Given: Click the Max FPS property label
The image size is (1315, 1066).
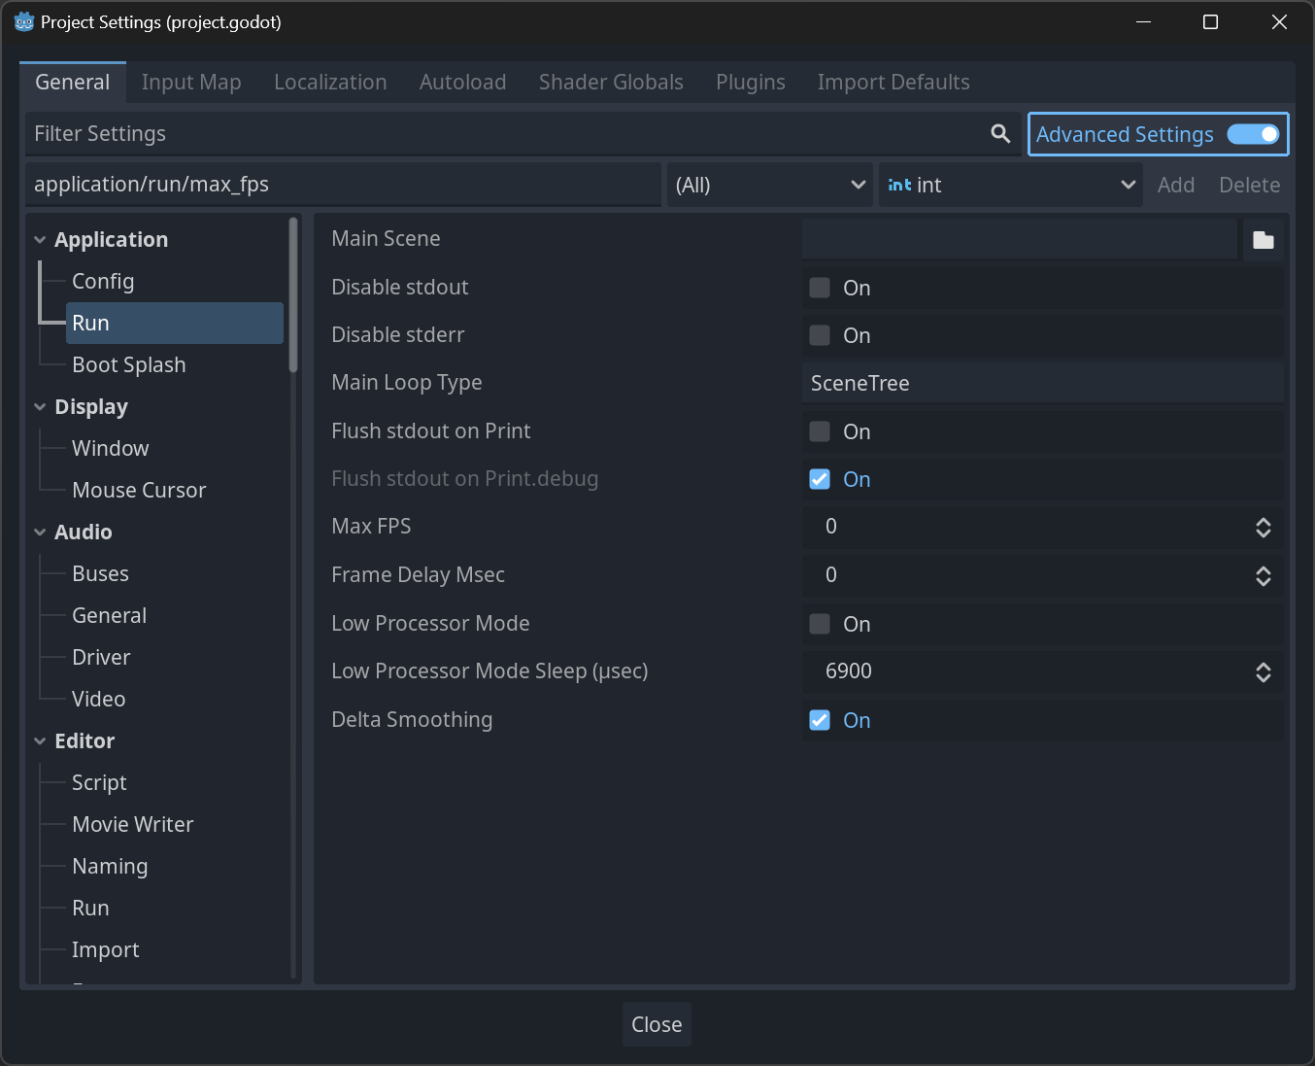Looking at the screenshot, I should [371, 527].
